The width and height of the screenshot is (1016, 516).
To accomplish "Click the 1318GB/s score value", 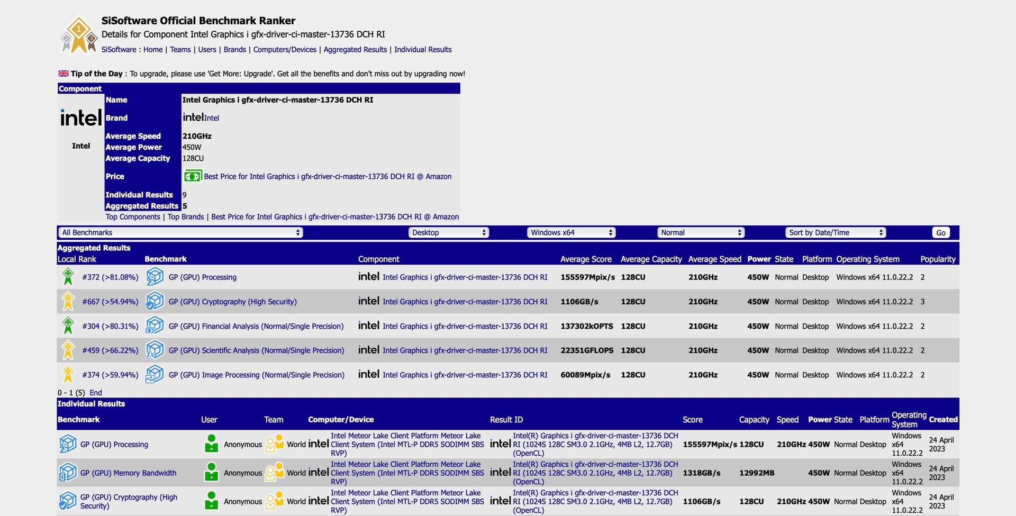I will click(702, 473).
